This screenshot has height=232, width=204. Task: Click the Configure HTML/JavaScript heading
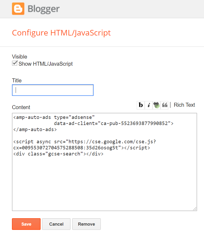61,33
